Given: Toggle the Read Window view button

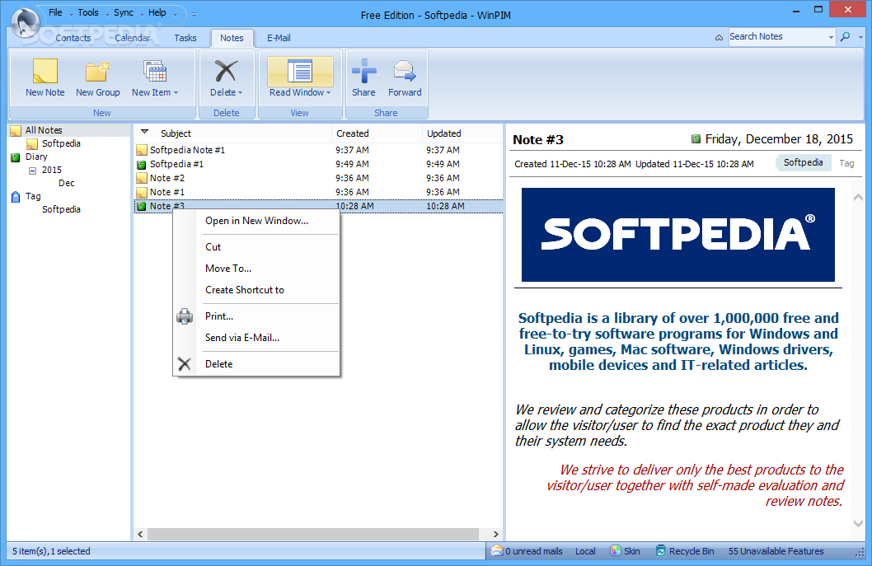Looking at the screenshot, I should click(300, 78).
